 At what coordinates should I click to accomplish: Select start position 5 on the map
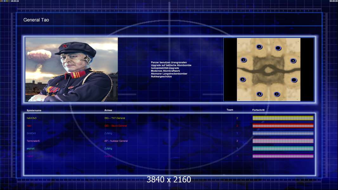tap(293, 61)
